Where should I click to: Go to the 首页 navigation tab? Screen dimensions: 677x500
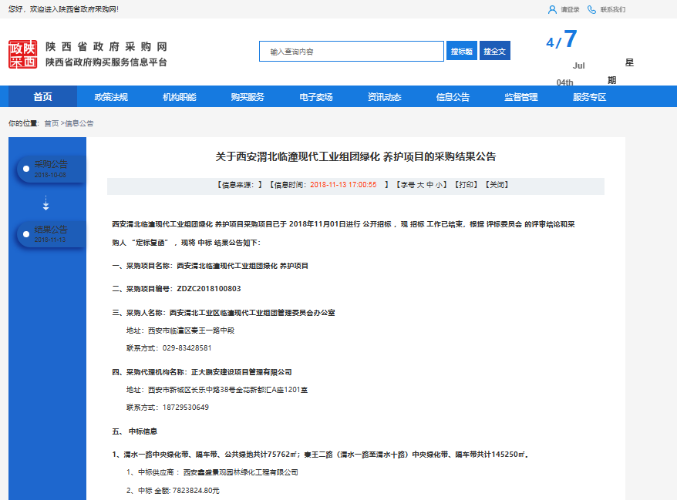point(42,97)
